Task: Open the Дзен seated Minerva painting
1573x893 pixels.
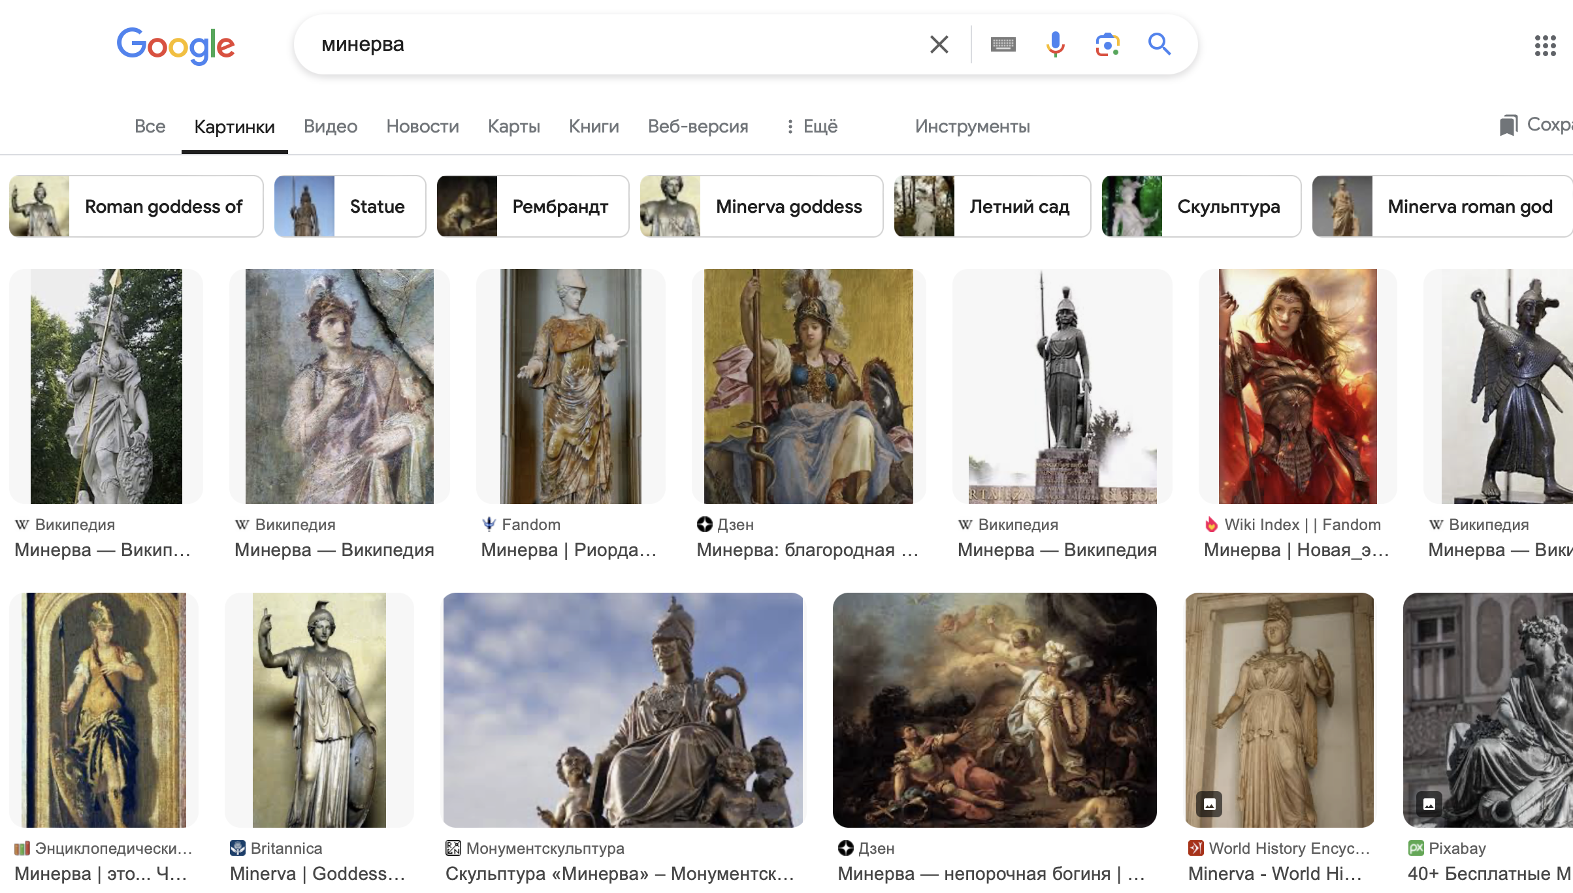Action: point(808,386)
